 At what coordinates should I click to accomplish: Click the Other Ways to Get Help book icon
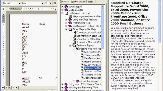[x=70, y=29]
